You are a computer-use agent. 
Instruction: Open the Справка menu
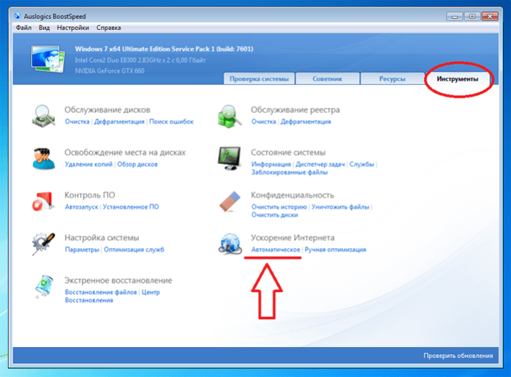[x=108, y=28]
